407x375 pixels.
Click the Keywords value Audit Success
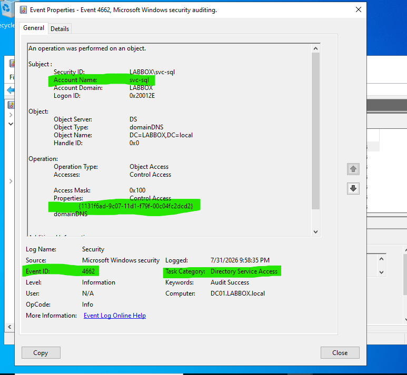point(230,282)
